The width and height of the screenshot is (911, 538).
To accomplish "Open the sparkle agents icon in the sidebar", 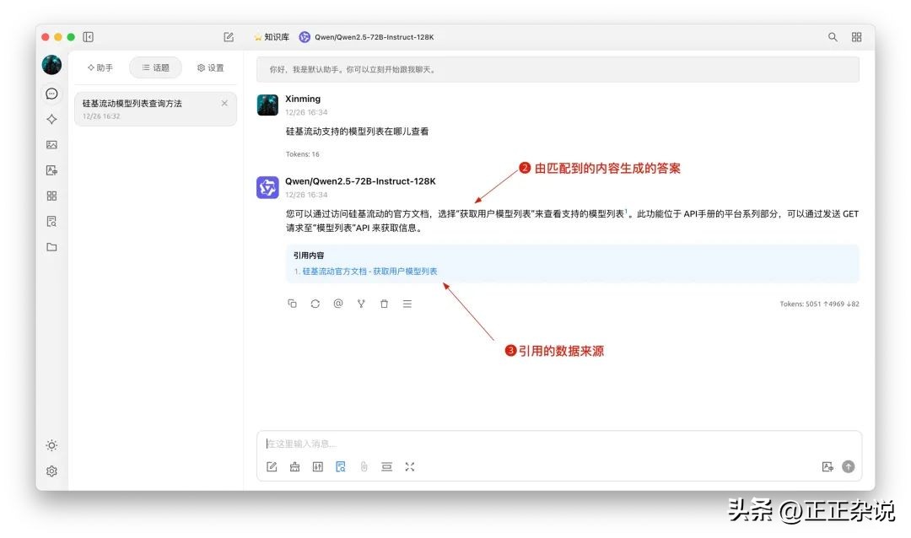I will [x=51, y=119].
